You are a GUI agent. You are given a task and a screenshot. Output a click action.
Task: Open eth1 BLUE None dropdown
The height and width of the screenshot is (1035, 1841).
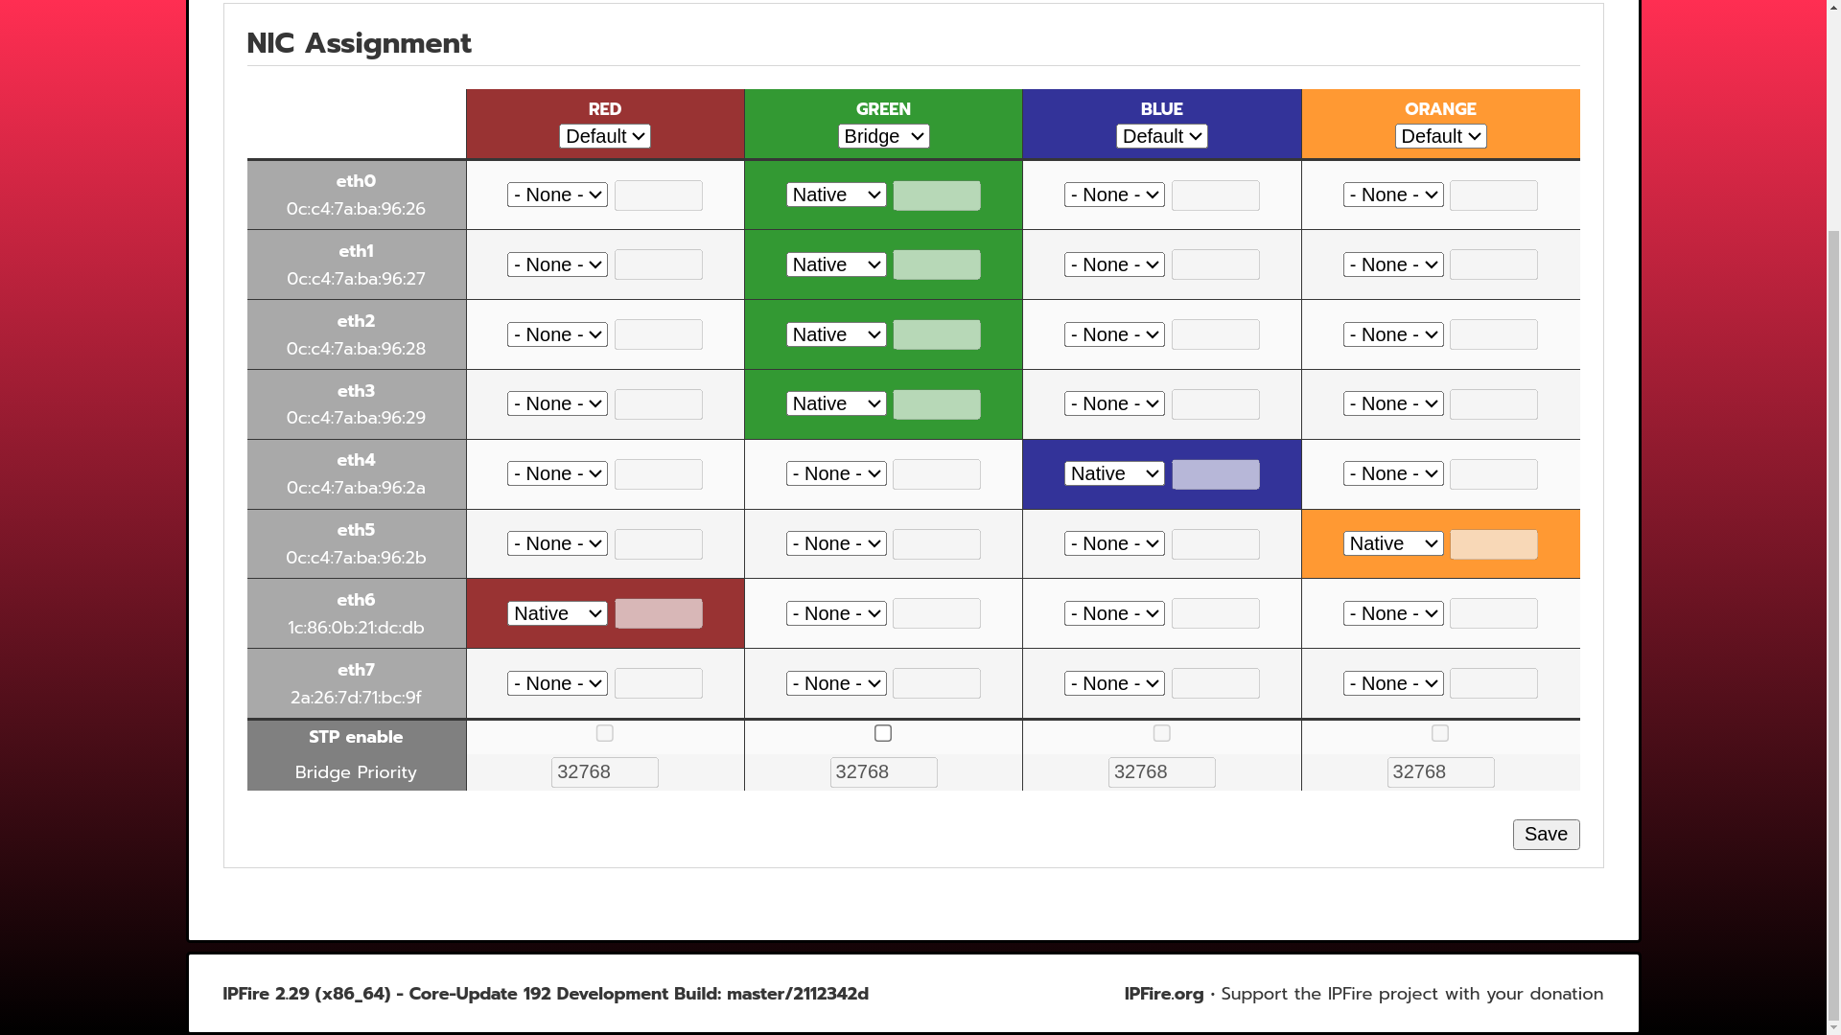click(1114, 264)
